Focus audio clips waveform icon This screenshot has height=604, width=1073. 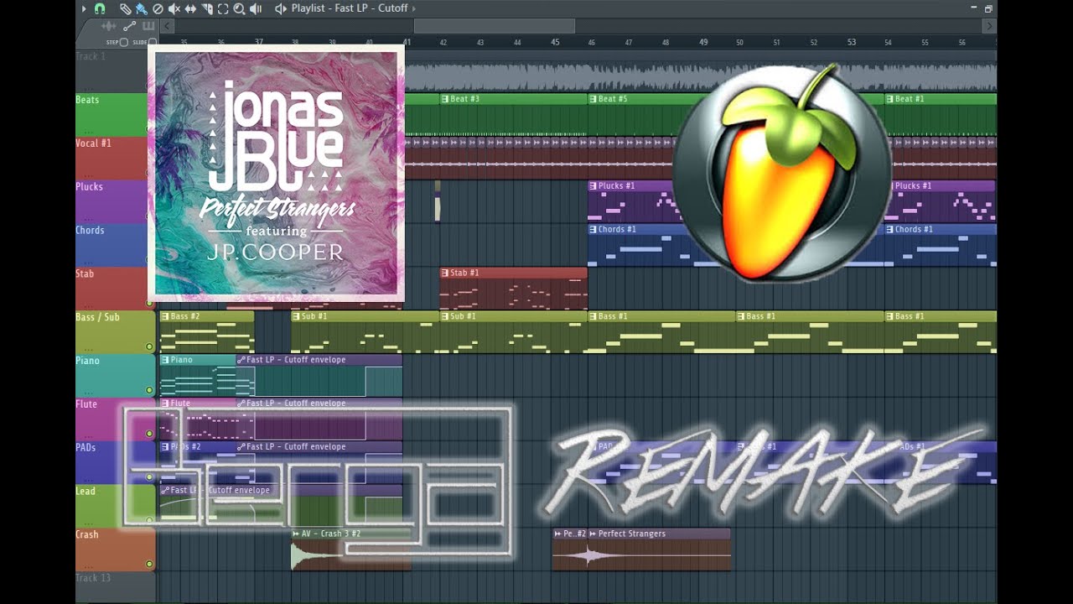pos(109,26)
